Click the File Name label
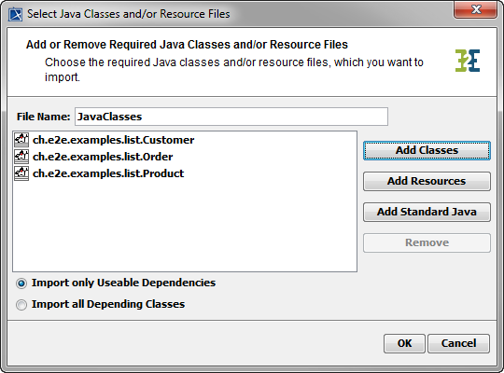 click(x=43, y=117)
